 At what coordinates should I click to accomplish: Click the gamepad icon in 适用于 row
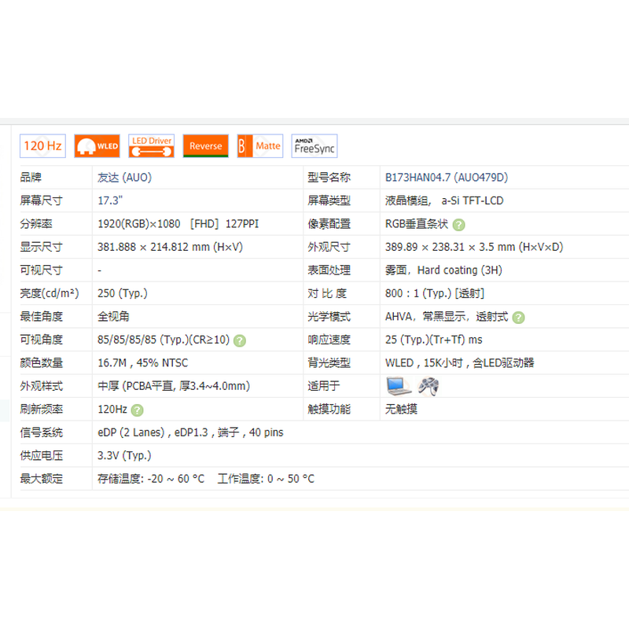[427, 385]
